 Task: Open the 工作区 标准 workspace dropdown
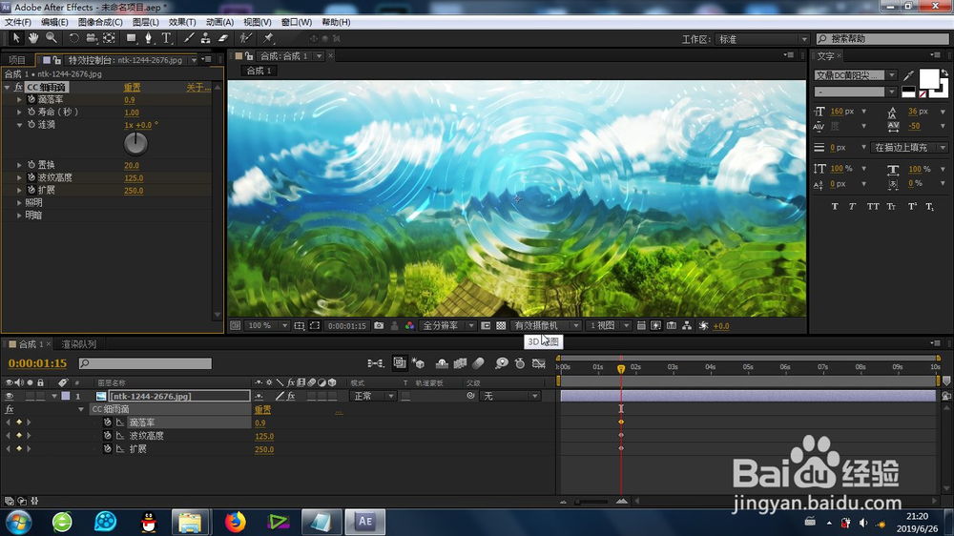click(761, 39)
